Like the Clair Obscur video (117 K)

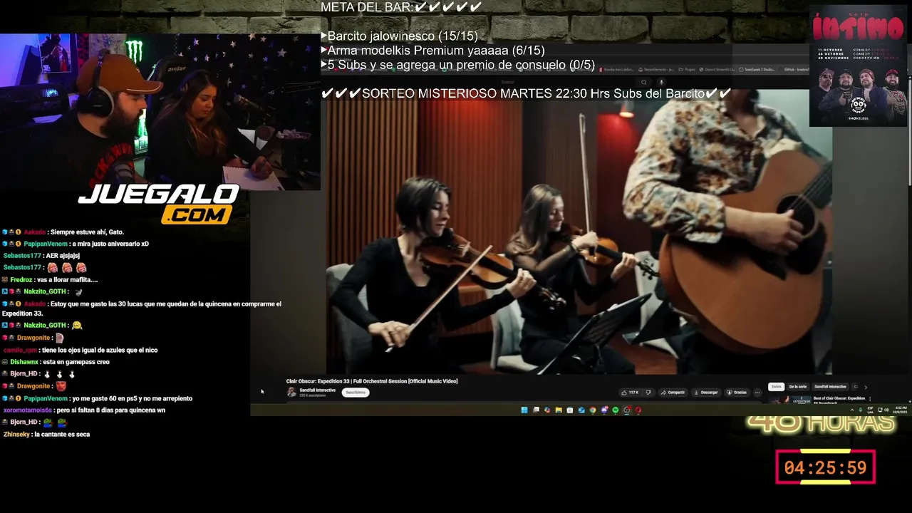pos(630,393)
